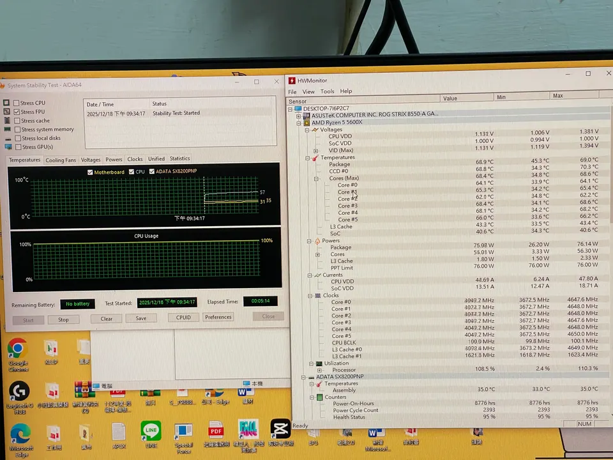Select the Stability Test: Started log row
This screenshot has height=460, width=613.
179,114
